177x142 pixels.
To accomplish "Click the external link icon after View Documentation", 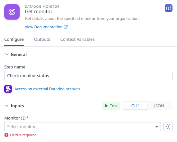I will (x=66, y=27).
